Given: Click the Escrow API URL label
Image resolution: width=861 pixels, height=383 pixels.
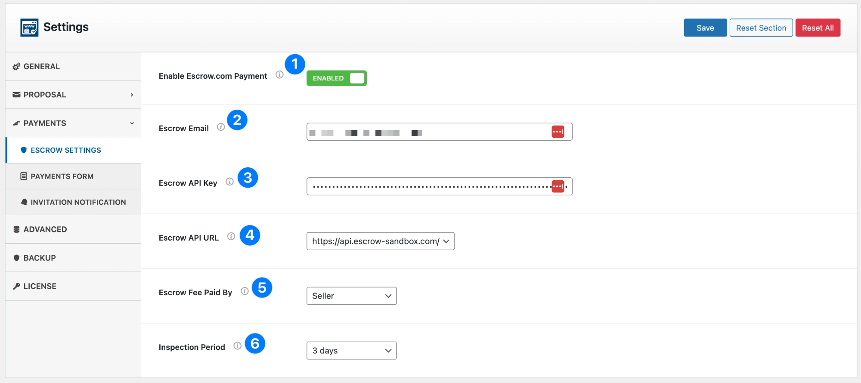Looking at the screenshot, I should point(189,238).
